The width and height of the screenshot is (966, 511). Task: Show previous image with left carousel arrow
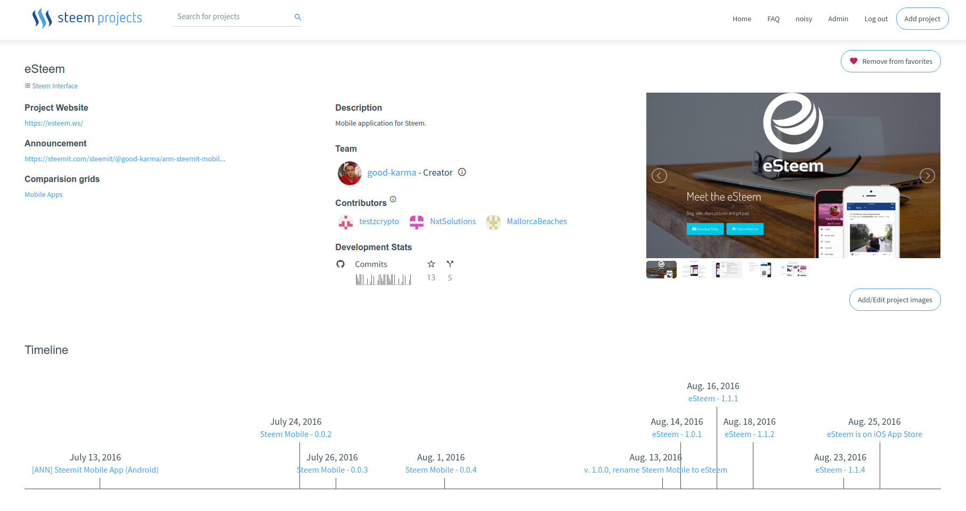tap(659, 176)
